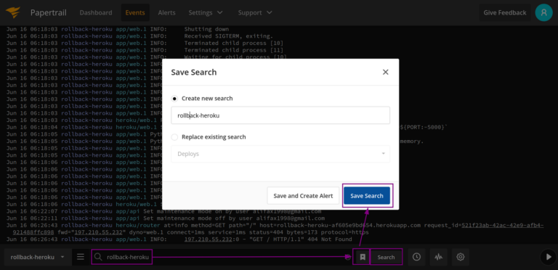Image resolution: width=558 pixels, height=270 pixels.
Task: Open the Events tab
Action: tap(135, 13)
